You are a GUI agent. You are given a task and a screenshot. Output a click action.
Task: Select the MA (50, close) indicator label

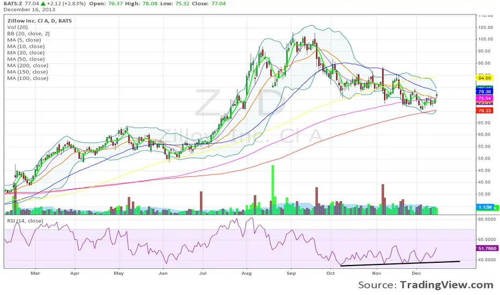pyautogui.click(x=26, y=59)
